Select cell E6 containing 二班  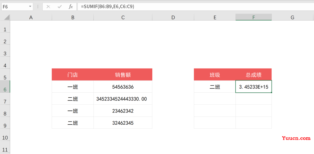pos(215,87)
